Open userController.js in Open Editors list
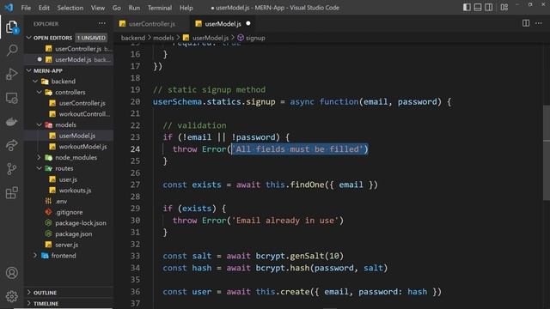The height and width of the screenshot is (309, 550). (x=69, y=49)
